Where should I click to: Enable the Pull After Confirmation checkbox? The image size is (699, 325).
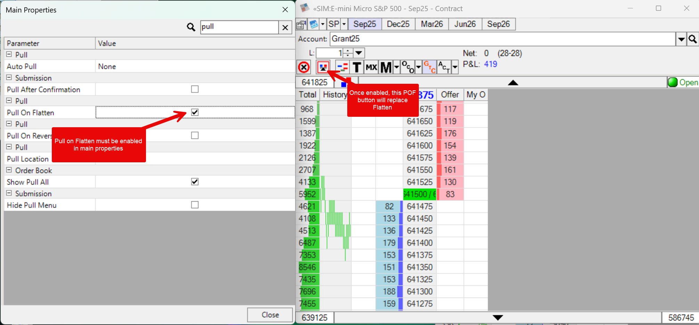195,89
